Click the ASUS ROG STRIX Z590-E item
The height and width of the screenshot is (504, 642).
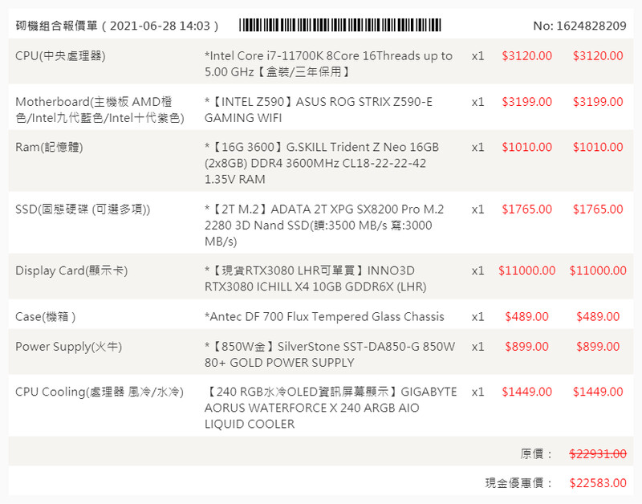pyautogui.click(x=319, y=110)
